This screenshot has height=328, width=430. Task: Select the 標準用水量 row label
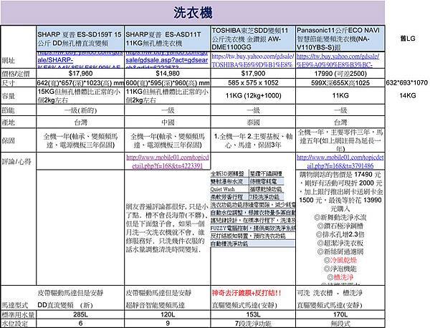pos(18,314)
